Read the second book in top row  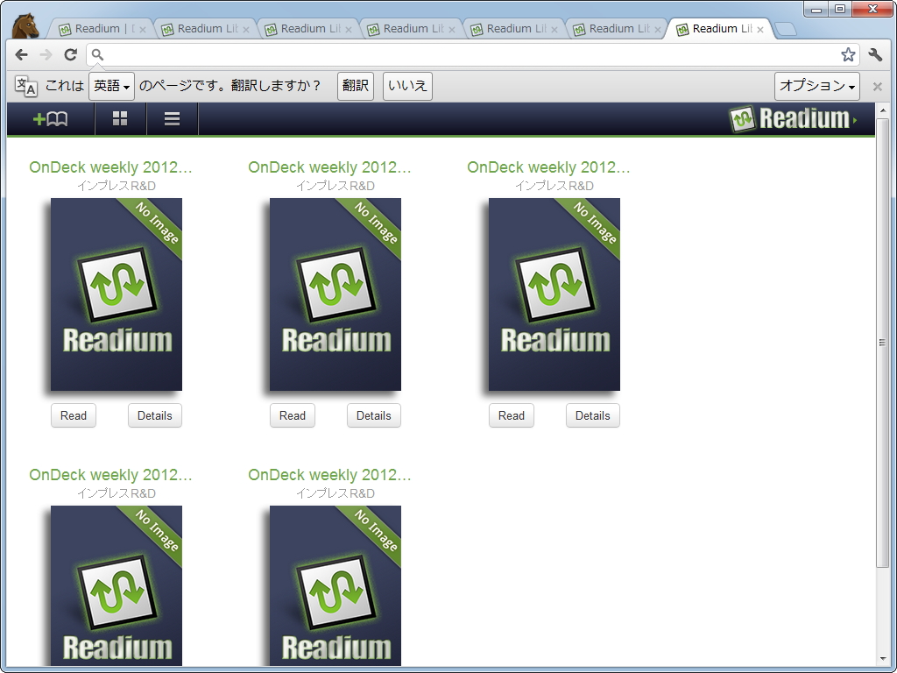click(x=293, y=415)
